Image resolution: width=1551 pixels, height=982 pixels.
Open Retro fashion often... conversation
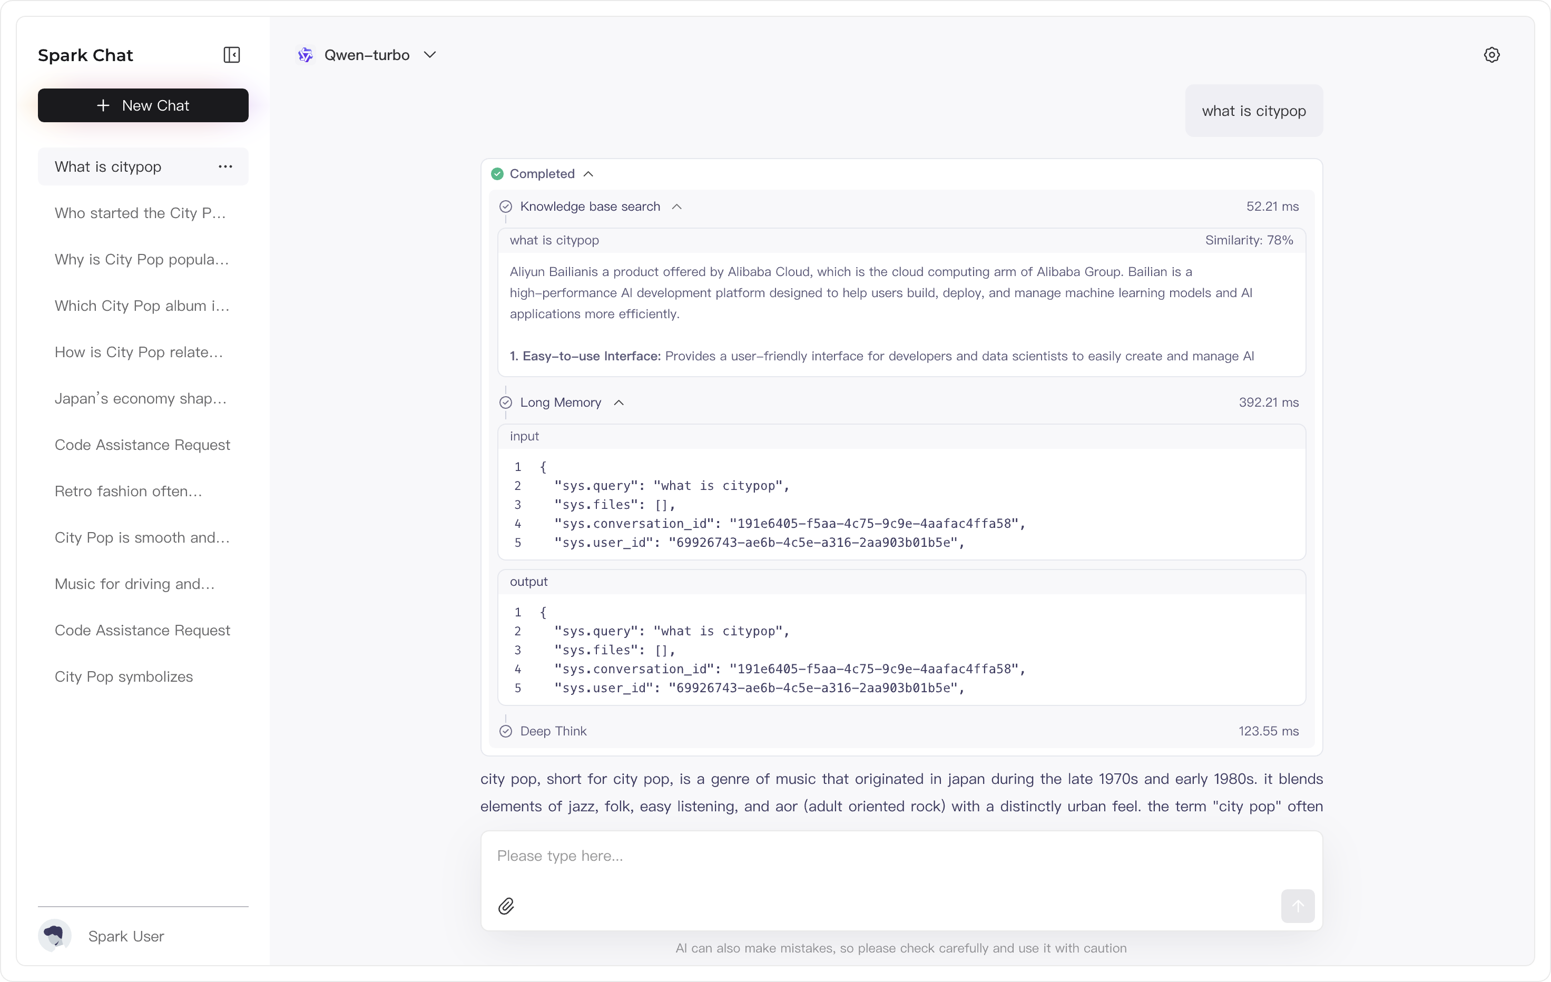pos(128,492)
